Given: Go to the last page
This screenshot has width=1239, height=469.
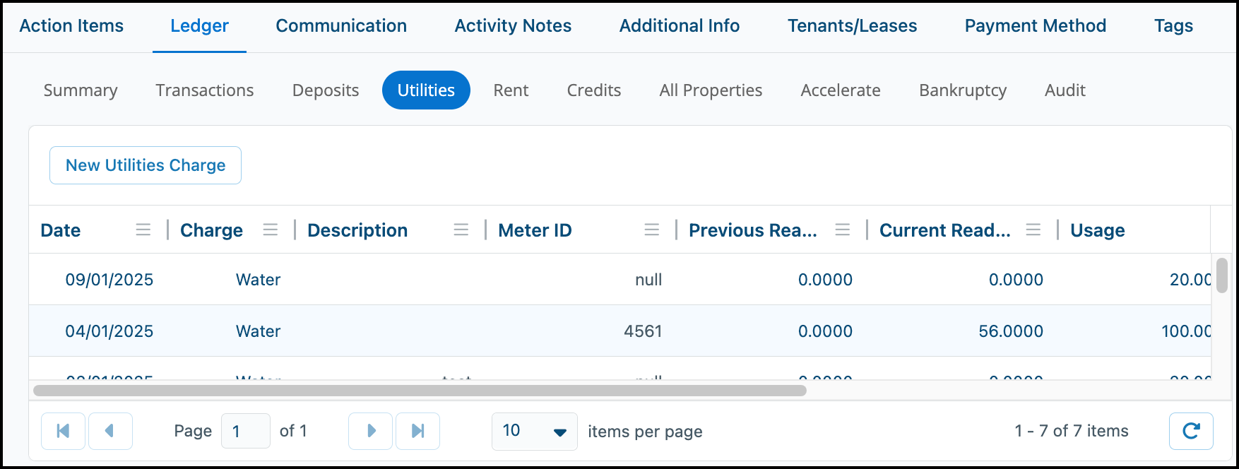Looking at the screenshot, I should 417,431.
